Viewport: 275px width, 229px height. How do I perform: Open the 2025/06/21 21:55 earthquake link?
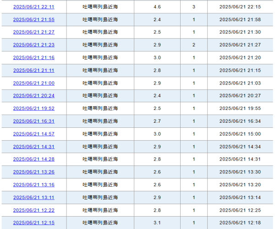click(x=33, y=19)
